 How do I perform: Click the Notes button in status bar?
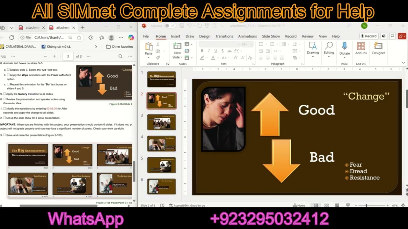pos(299,205)
